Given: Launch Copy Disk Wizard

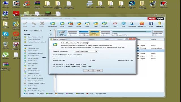Looking at the screenshot, I should [x=34, y=40].
